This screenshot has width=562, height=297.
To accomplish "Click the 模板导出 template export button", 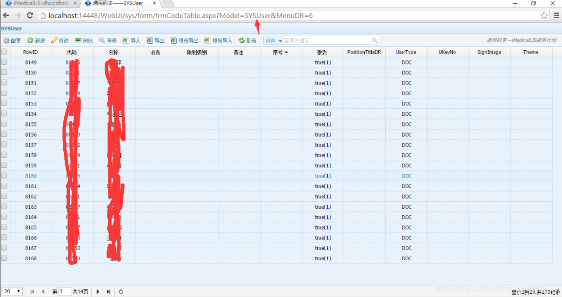I will (x=185, y=41).
